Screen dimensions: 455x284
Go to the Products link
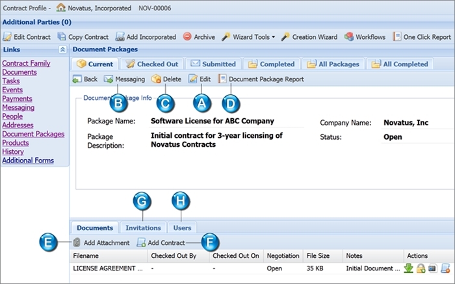click(16, 143)
